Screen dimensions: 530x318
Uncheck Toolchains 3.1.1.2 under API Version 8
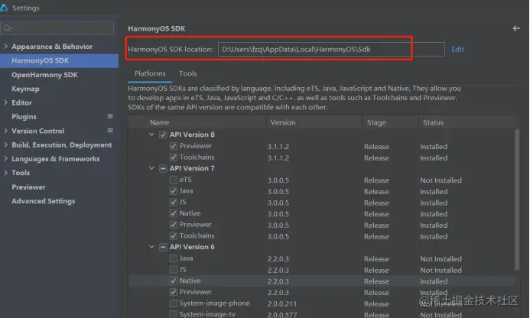tap(174, 157)
